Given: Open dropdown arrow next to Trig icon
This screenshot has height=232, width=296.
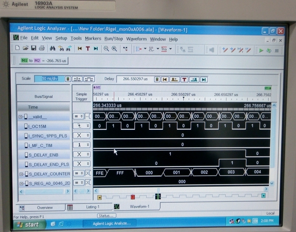Looking at the screenshot, I should coord(170,49).
